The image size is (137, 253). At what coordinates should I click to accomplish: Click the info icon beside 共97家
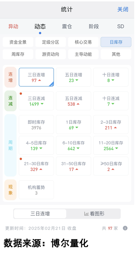point(125,228)
